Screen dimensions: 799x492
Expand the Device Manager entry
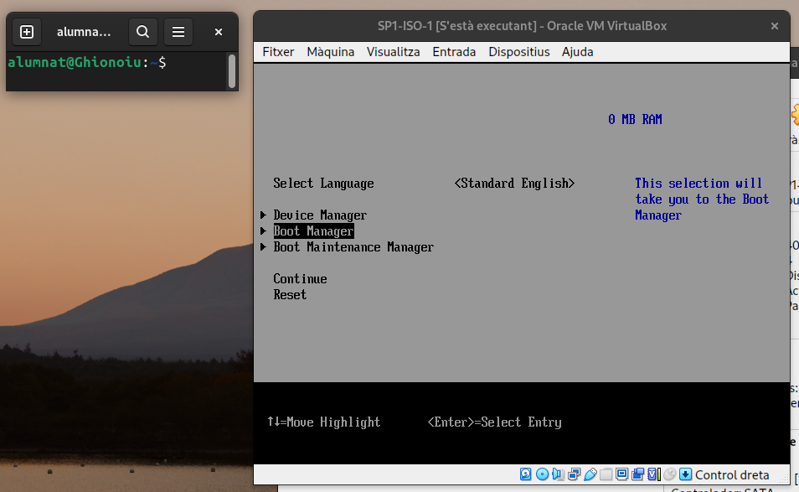[x=320, y=215]
